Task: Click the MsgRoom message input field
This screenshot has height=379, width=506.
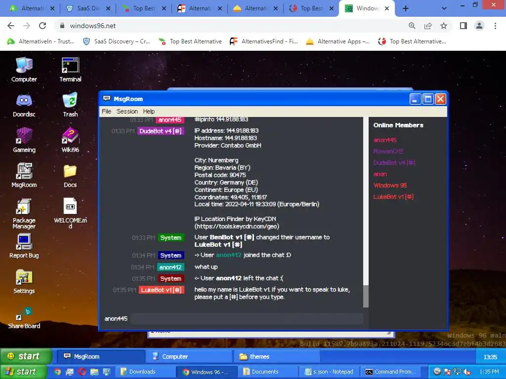Action: click(x=247, y=319)
